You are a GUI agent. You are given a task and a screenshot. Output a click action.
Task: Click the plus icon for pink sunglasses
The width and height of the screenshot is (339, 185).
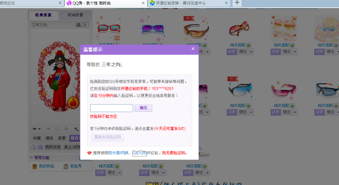[x=293, y=106]
